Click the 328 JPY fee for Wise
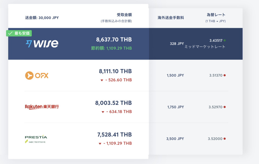The width and height of the screenshot is (259, 164). coord(177,44)
